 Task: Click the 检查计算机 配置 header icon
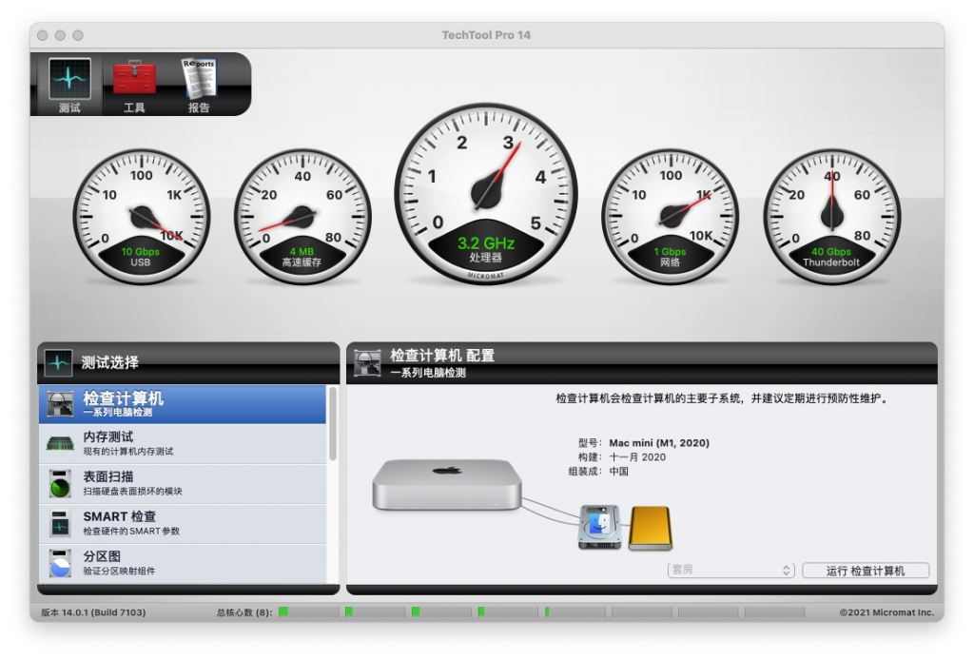click(x=366, y=362)
